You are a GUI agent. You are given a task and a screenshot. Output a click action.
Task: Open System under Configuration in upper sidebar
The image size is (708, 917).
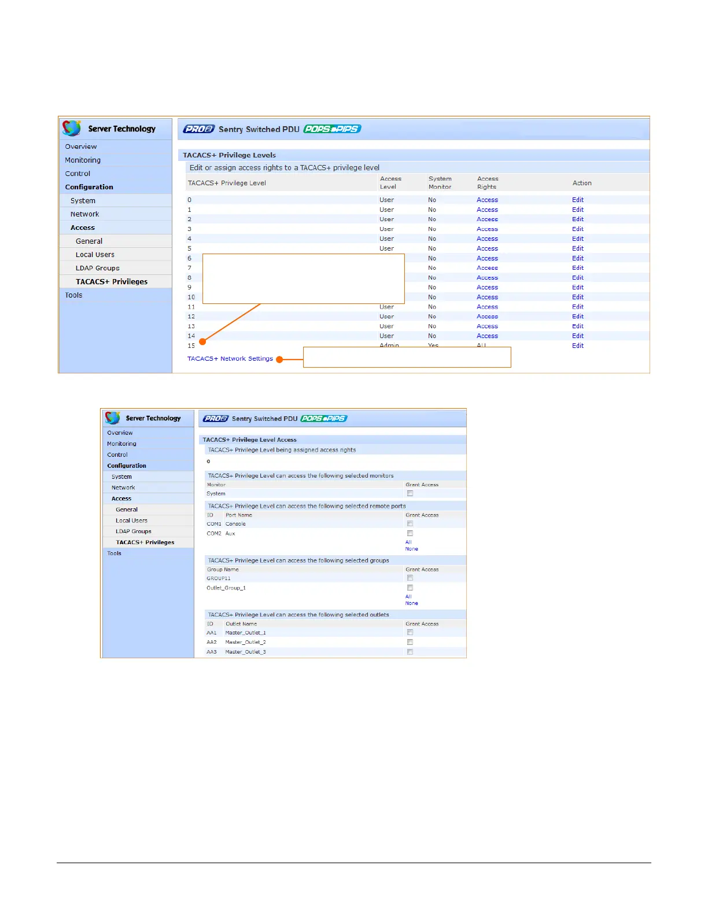[x=83, y=200]
